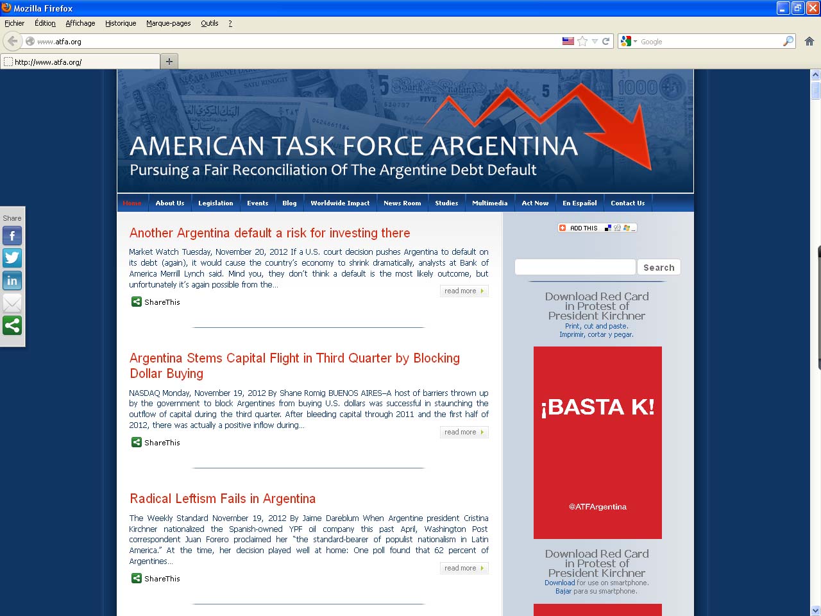Click Windows Live icon in Add This widget
The width and height of the screenshot is (821, 616).
tap(626, 228)
